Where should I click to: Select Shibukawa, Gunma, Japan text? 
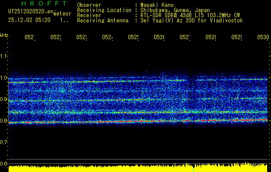(175, 10)
